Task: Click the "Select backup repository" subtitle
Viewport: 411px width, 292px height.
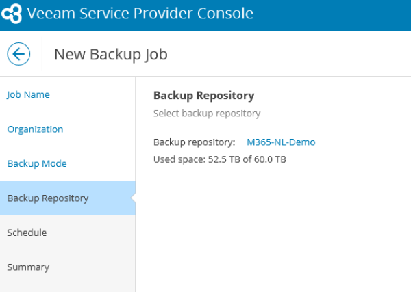Action: coord(207,114)
